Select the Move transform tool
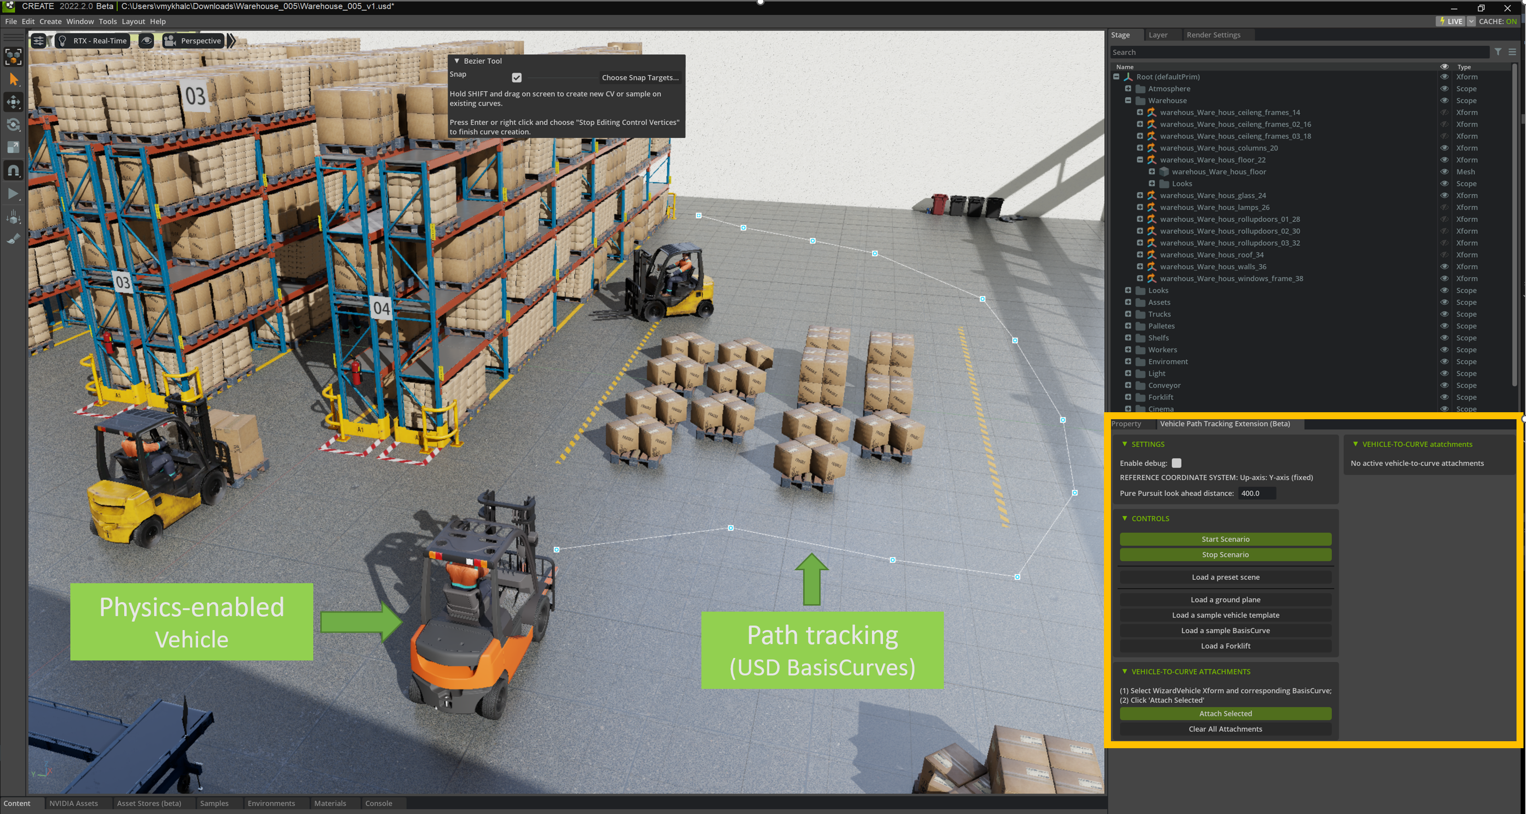Screen dimensions: 1526x814 tap(13, 102)
